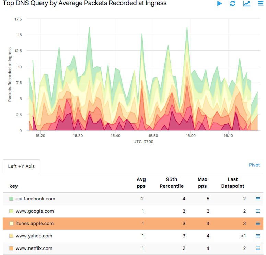Click the orange www.netflix.com color swatch
The height and width of the screenshot is (255, 266).
coord(11,248)
